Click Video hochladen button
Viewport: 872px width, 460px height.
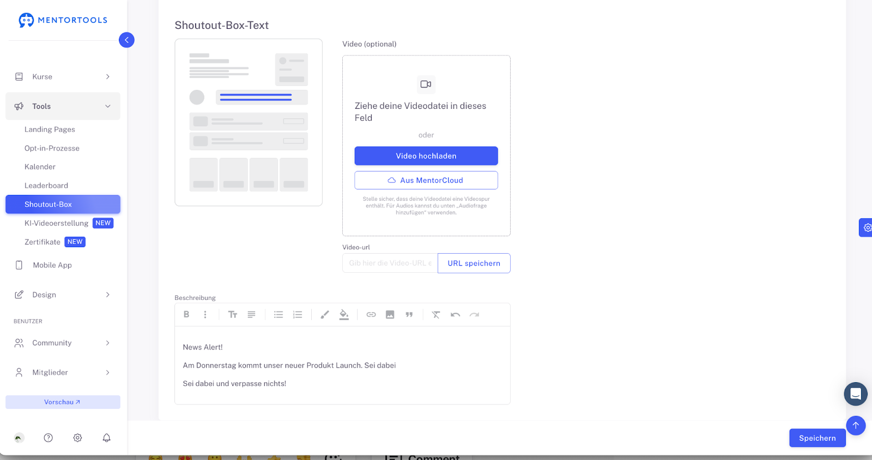pos(426,156)
